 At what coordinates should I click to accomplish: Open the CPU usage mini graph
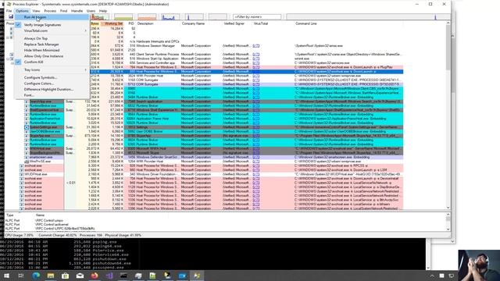[100, 16]
